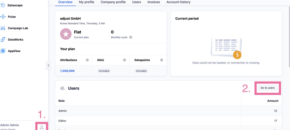The height and width of the screenshot is (130, 290).
Task: Open the Users tab
Action: [x=137, y=2]
